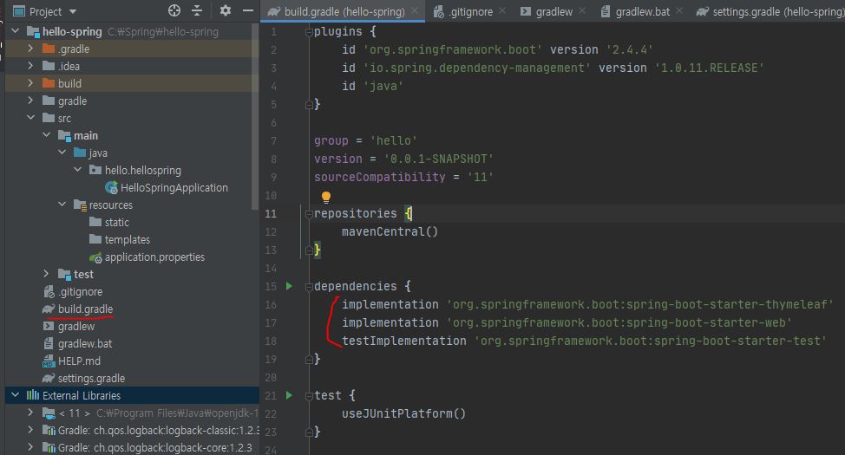
Task: Hide the Project panel minus icon
Action: coord(248,10)
